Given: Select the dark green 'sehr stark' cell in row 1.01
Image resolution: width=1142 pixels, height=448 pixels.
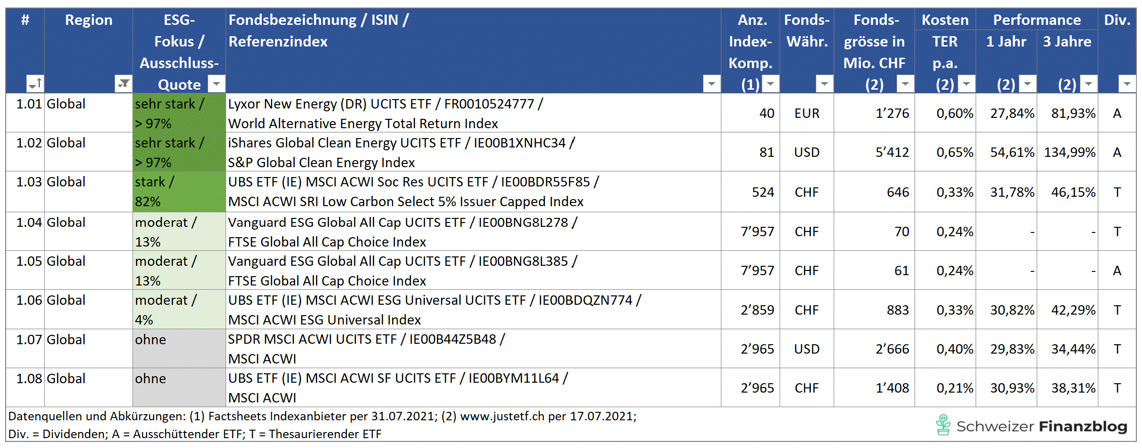Looking at the screenshot, I should (x=179, y=113).
